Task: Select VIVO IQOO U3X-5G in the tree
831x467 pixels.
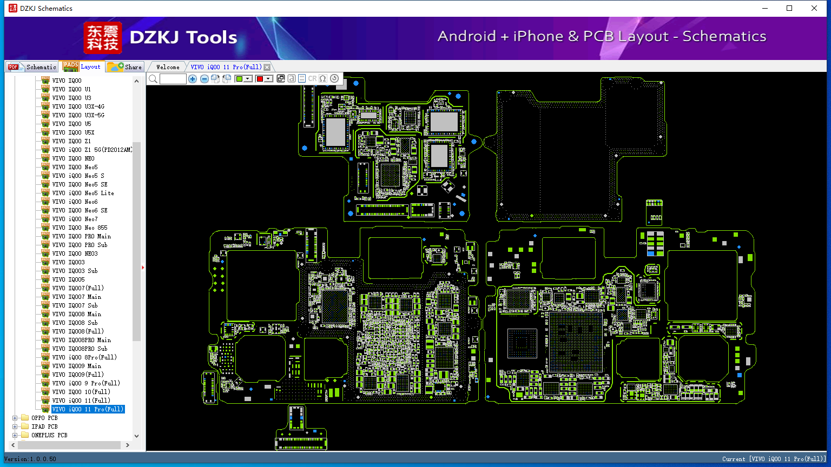Action: pyautogui.click(x=78, y=115)
